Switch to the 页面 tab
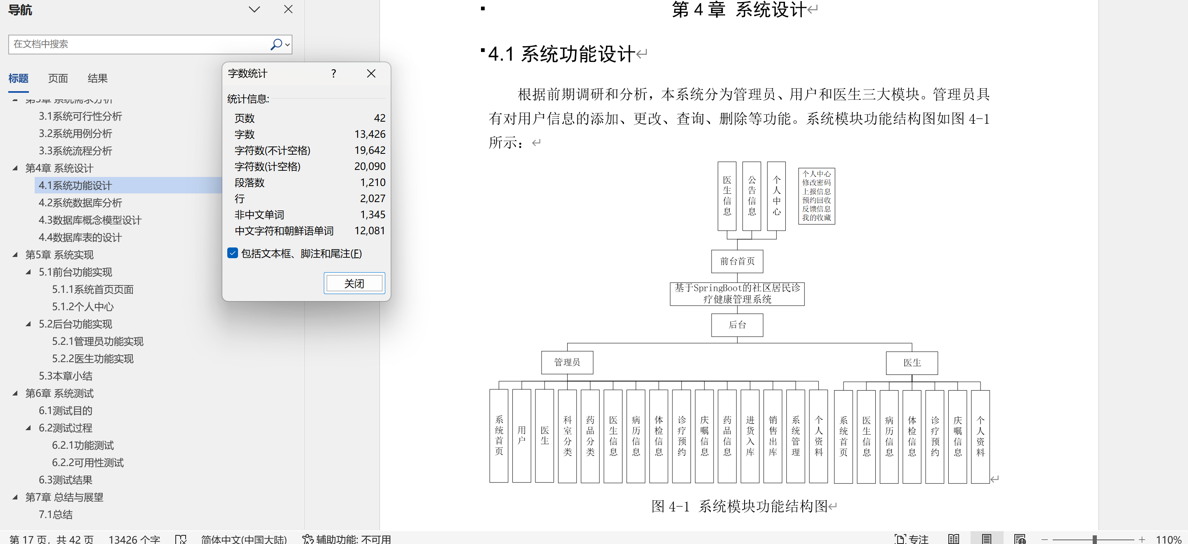The width and height of the screenshot is (1188, 544). click(58, 78)
